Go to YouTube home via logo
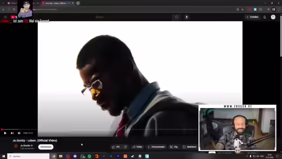This screenshot has height=159, width=282. pyautogui.click(x=14, y=17)
